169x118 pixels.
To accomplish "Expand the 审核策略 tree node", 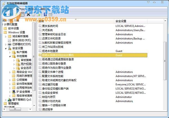I will [14, 60].
